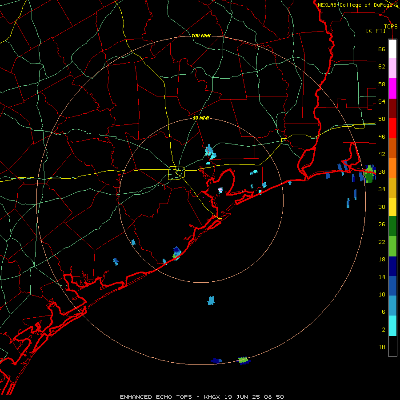Screen dimensions: 400x400
Task: Click the navy blue legend swatch
Action: [x=392, y=266]
